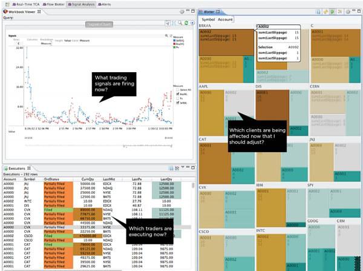Viewport: 363px width, 271px height.
Task: Toggle the SellSIG measure checkbox
Action: pos(177,102)
